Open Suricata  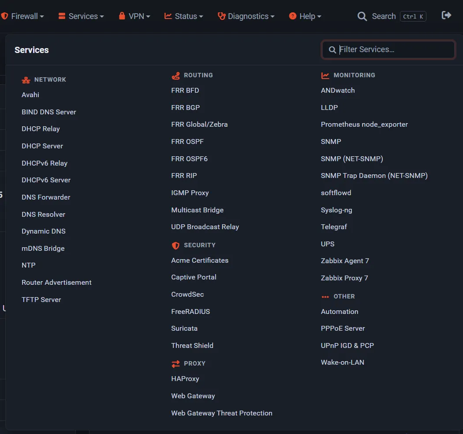click(184, 328)
